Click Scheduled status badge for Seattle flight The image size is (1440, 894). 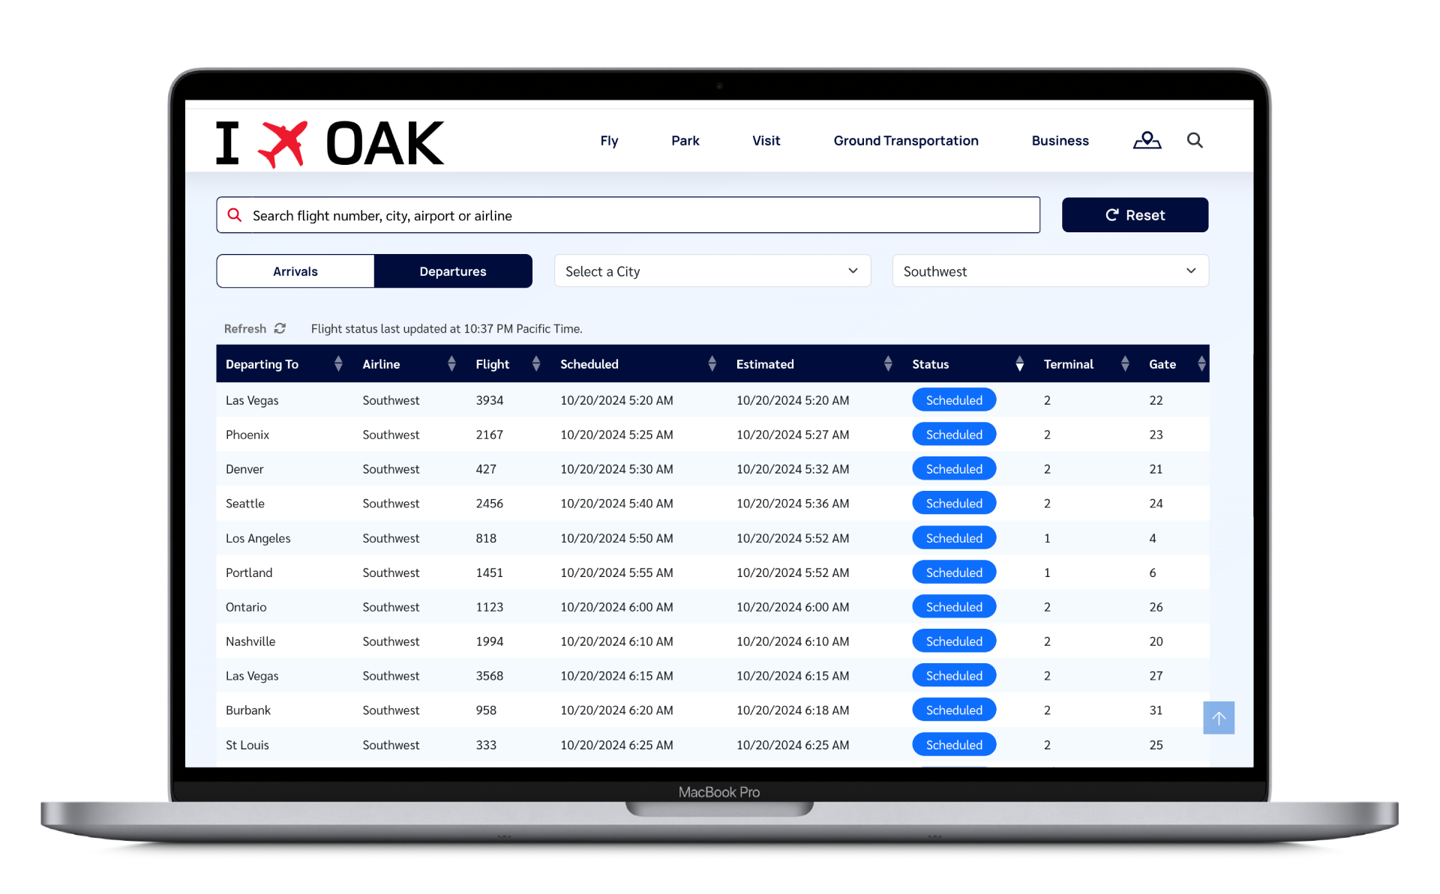coord(954,504)
